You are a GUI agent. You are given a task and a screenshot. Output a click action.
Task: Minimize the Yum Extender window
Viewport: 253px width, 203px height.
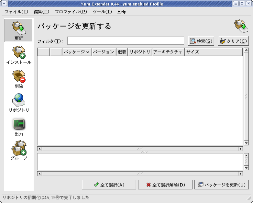click(236, 4)
